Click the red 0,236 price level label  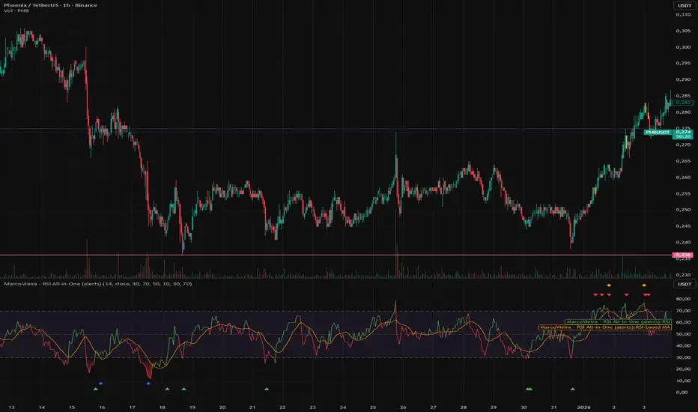(683, 255)
